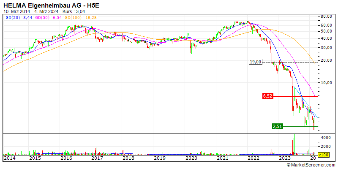The image size is (338, 169).
Task: Click the 2020 year label on time axis
Action: [x=191, y=158]
